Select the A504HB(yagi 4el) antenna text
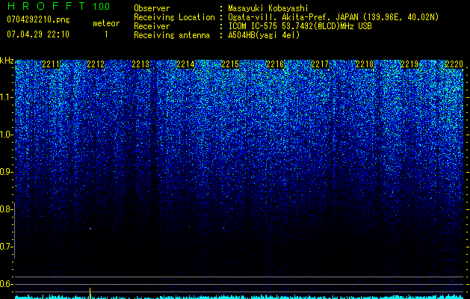470x299 pixels. pyautogui.click(x=264, y=35)
